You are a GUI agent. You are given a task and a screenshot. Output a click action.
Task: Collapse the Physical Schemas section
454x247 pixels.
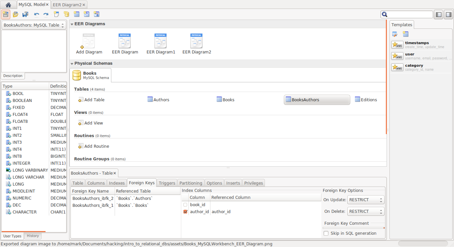(72, 63)
